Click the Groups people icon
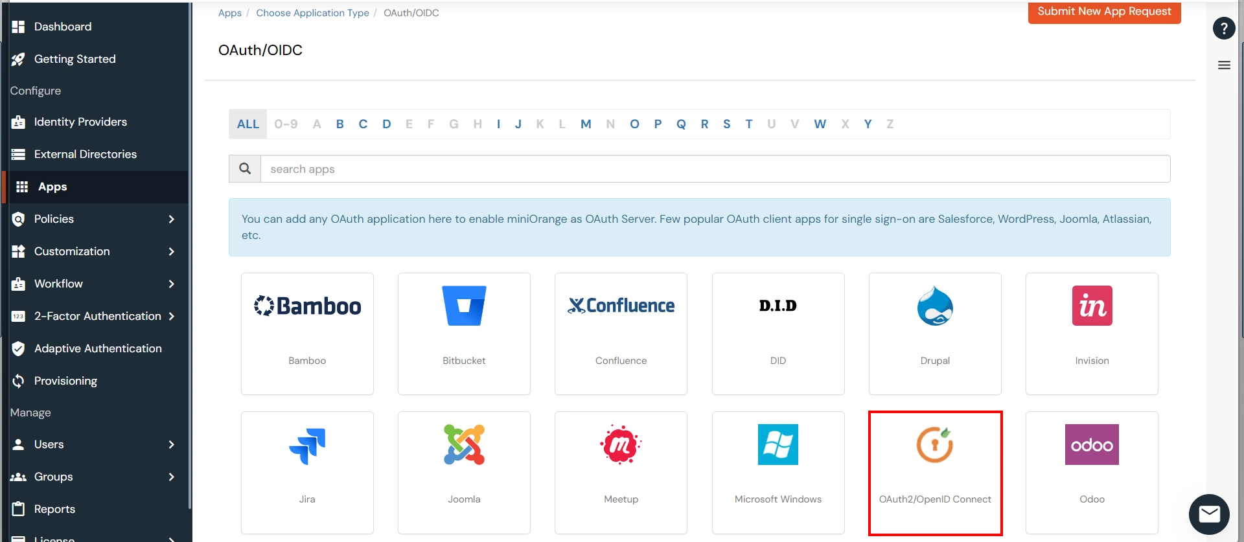Image resolution: width=1244 pixels, height=542 pixels. tap(18, 477)
